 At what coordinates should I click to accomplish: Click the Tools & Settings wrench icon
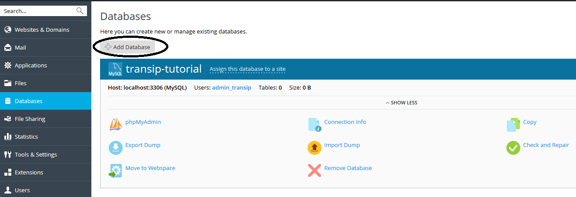point(7,154)
